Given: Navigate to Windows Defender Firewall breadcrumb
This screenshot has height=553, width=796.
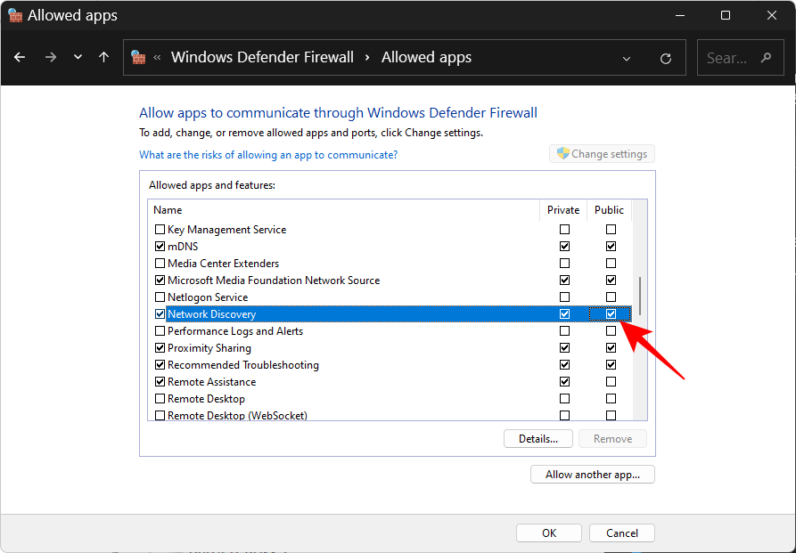Looking at the screenshot, I should tap(261, 57).
